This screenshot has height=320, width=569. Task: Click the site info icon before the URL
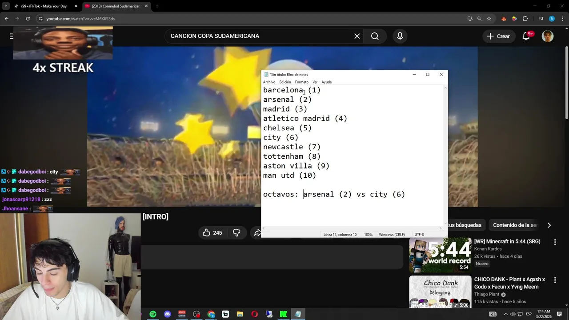coord(40,19)
